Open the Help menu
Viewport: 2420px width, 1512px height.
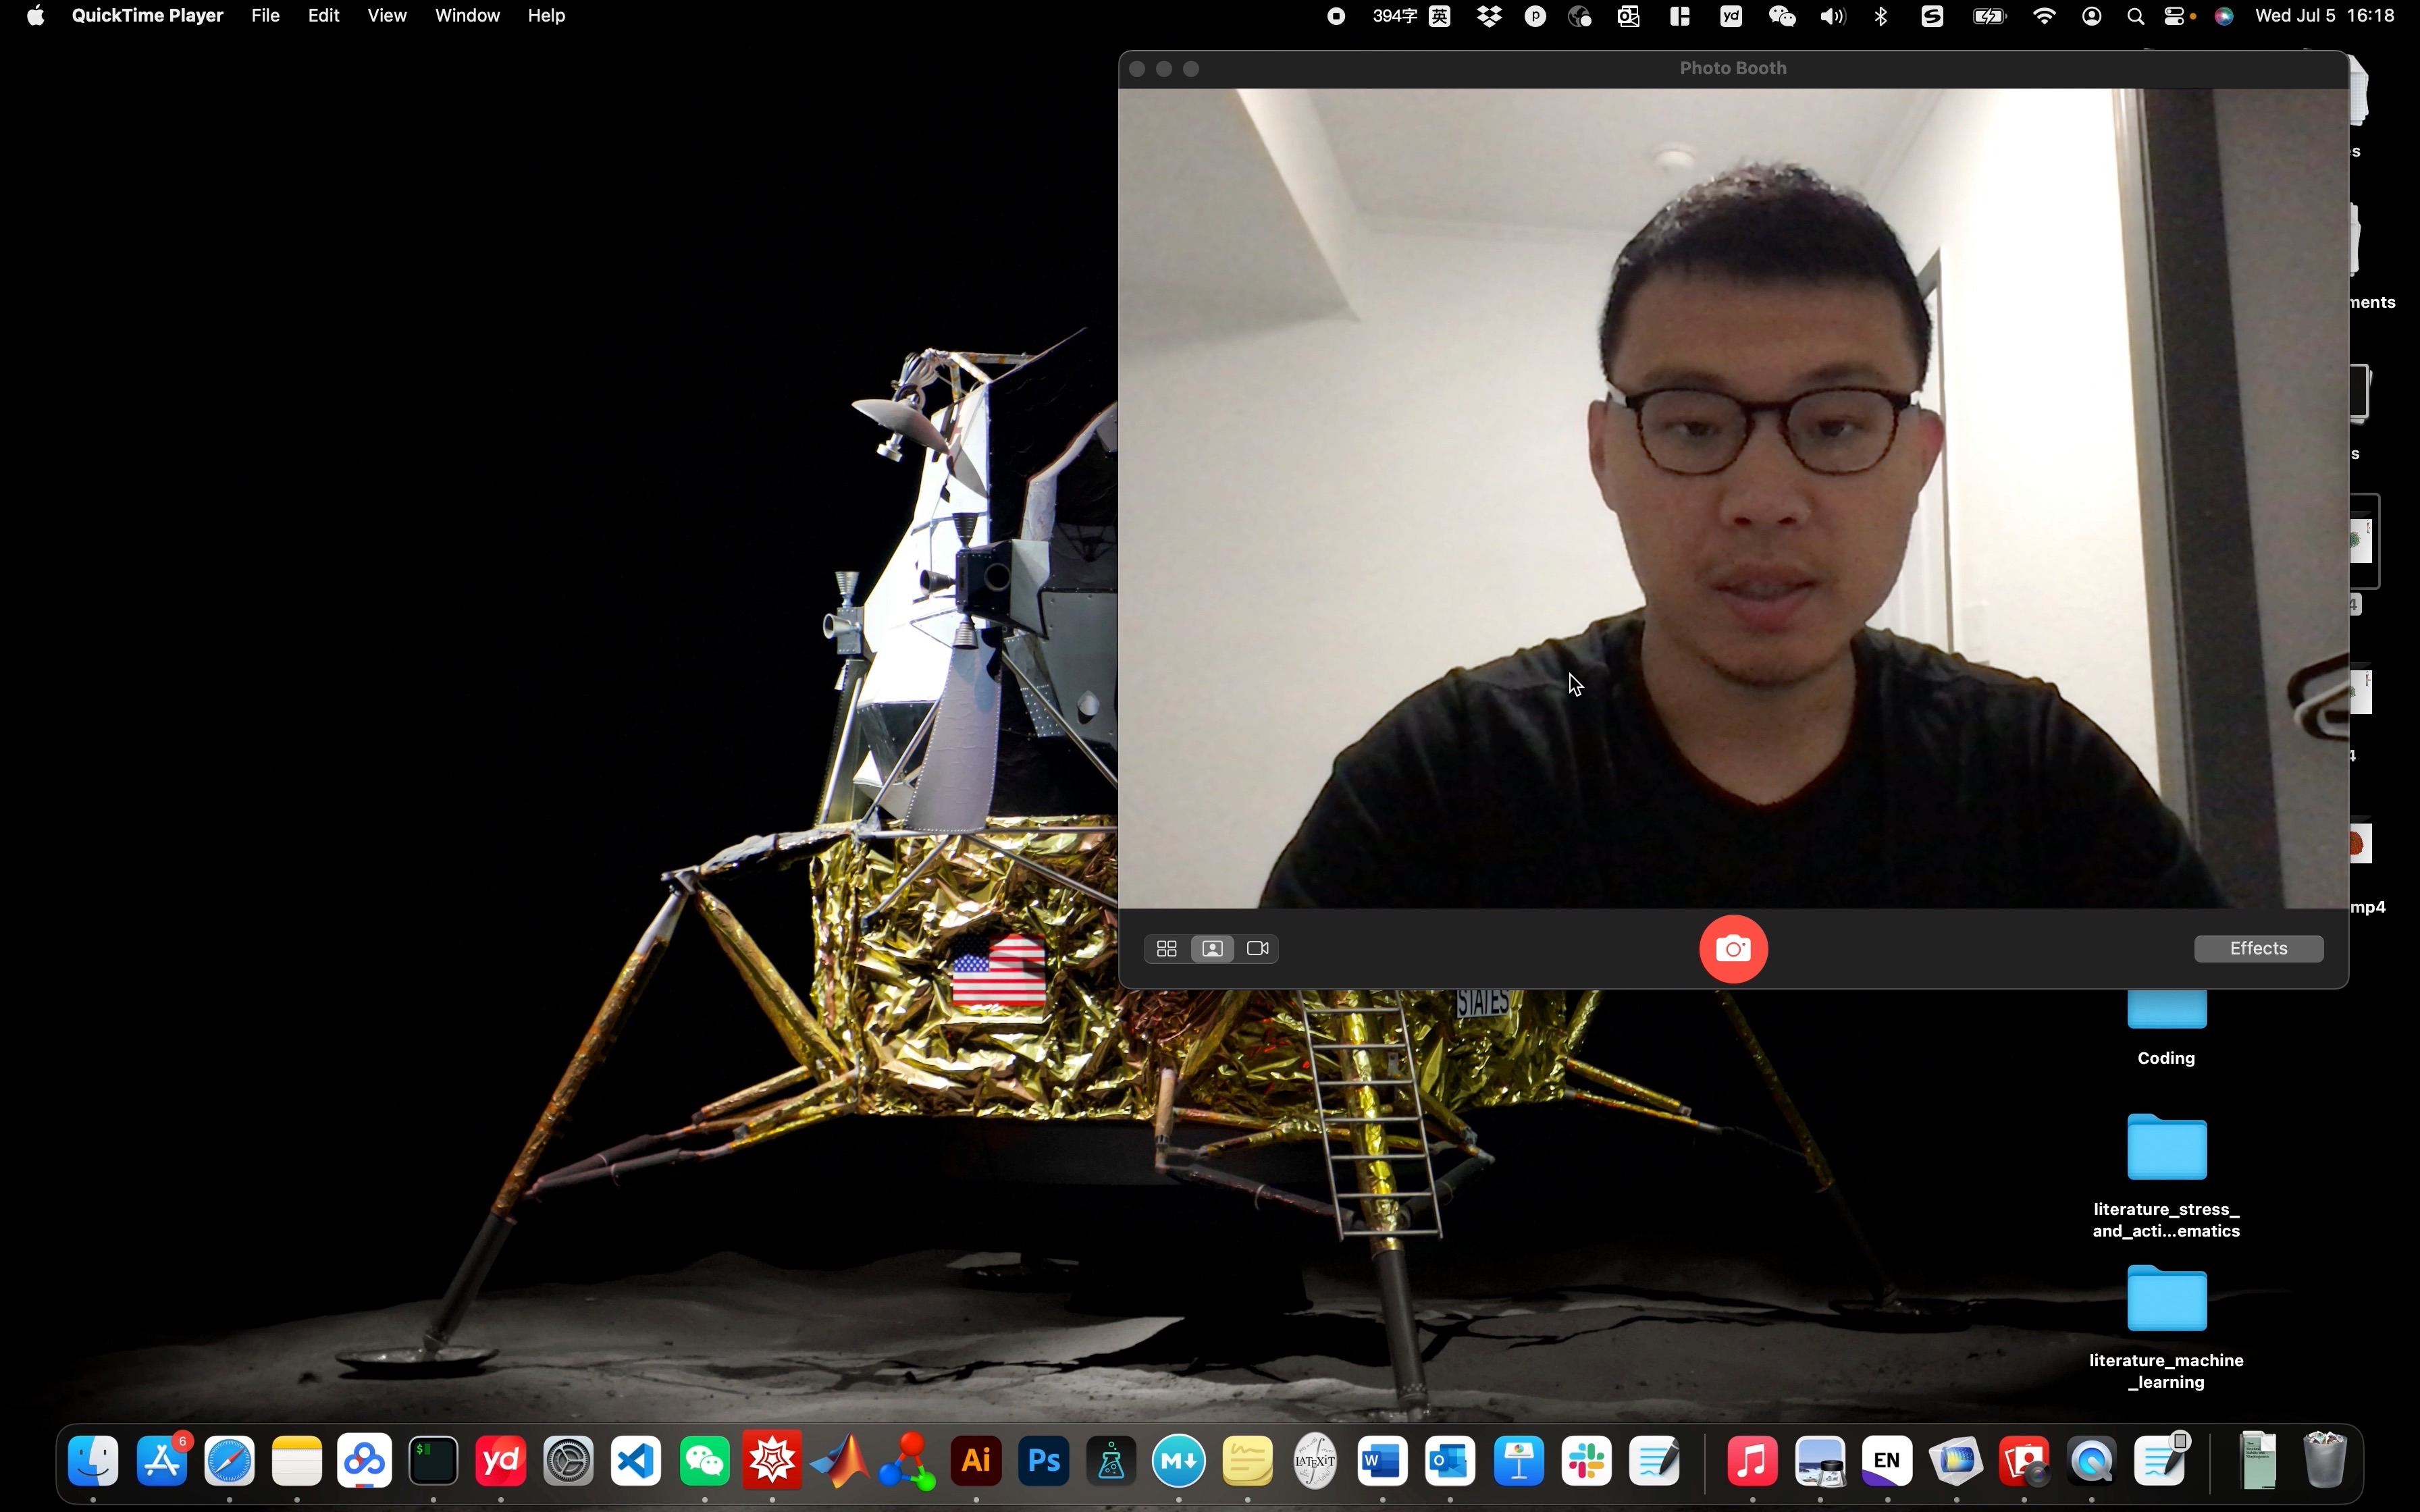tap(546, 16)
